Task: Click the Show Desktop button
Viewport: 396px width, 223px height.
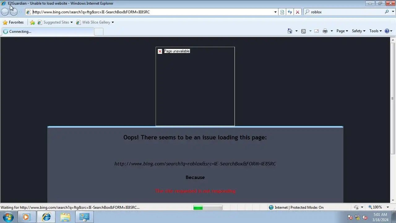Action: (394, 217)
